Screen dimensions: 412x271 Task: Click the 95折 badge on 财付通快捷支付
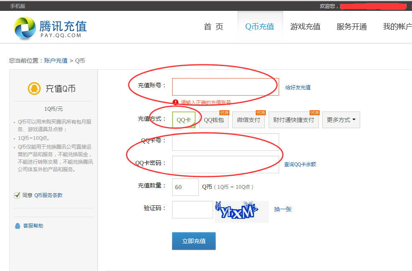(x=315, y=113)
